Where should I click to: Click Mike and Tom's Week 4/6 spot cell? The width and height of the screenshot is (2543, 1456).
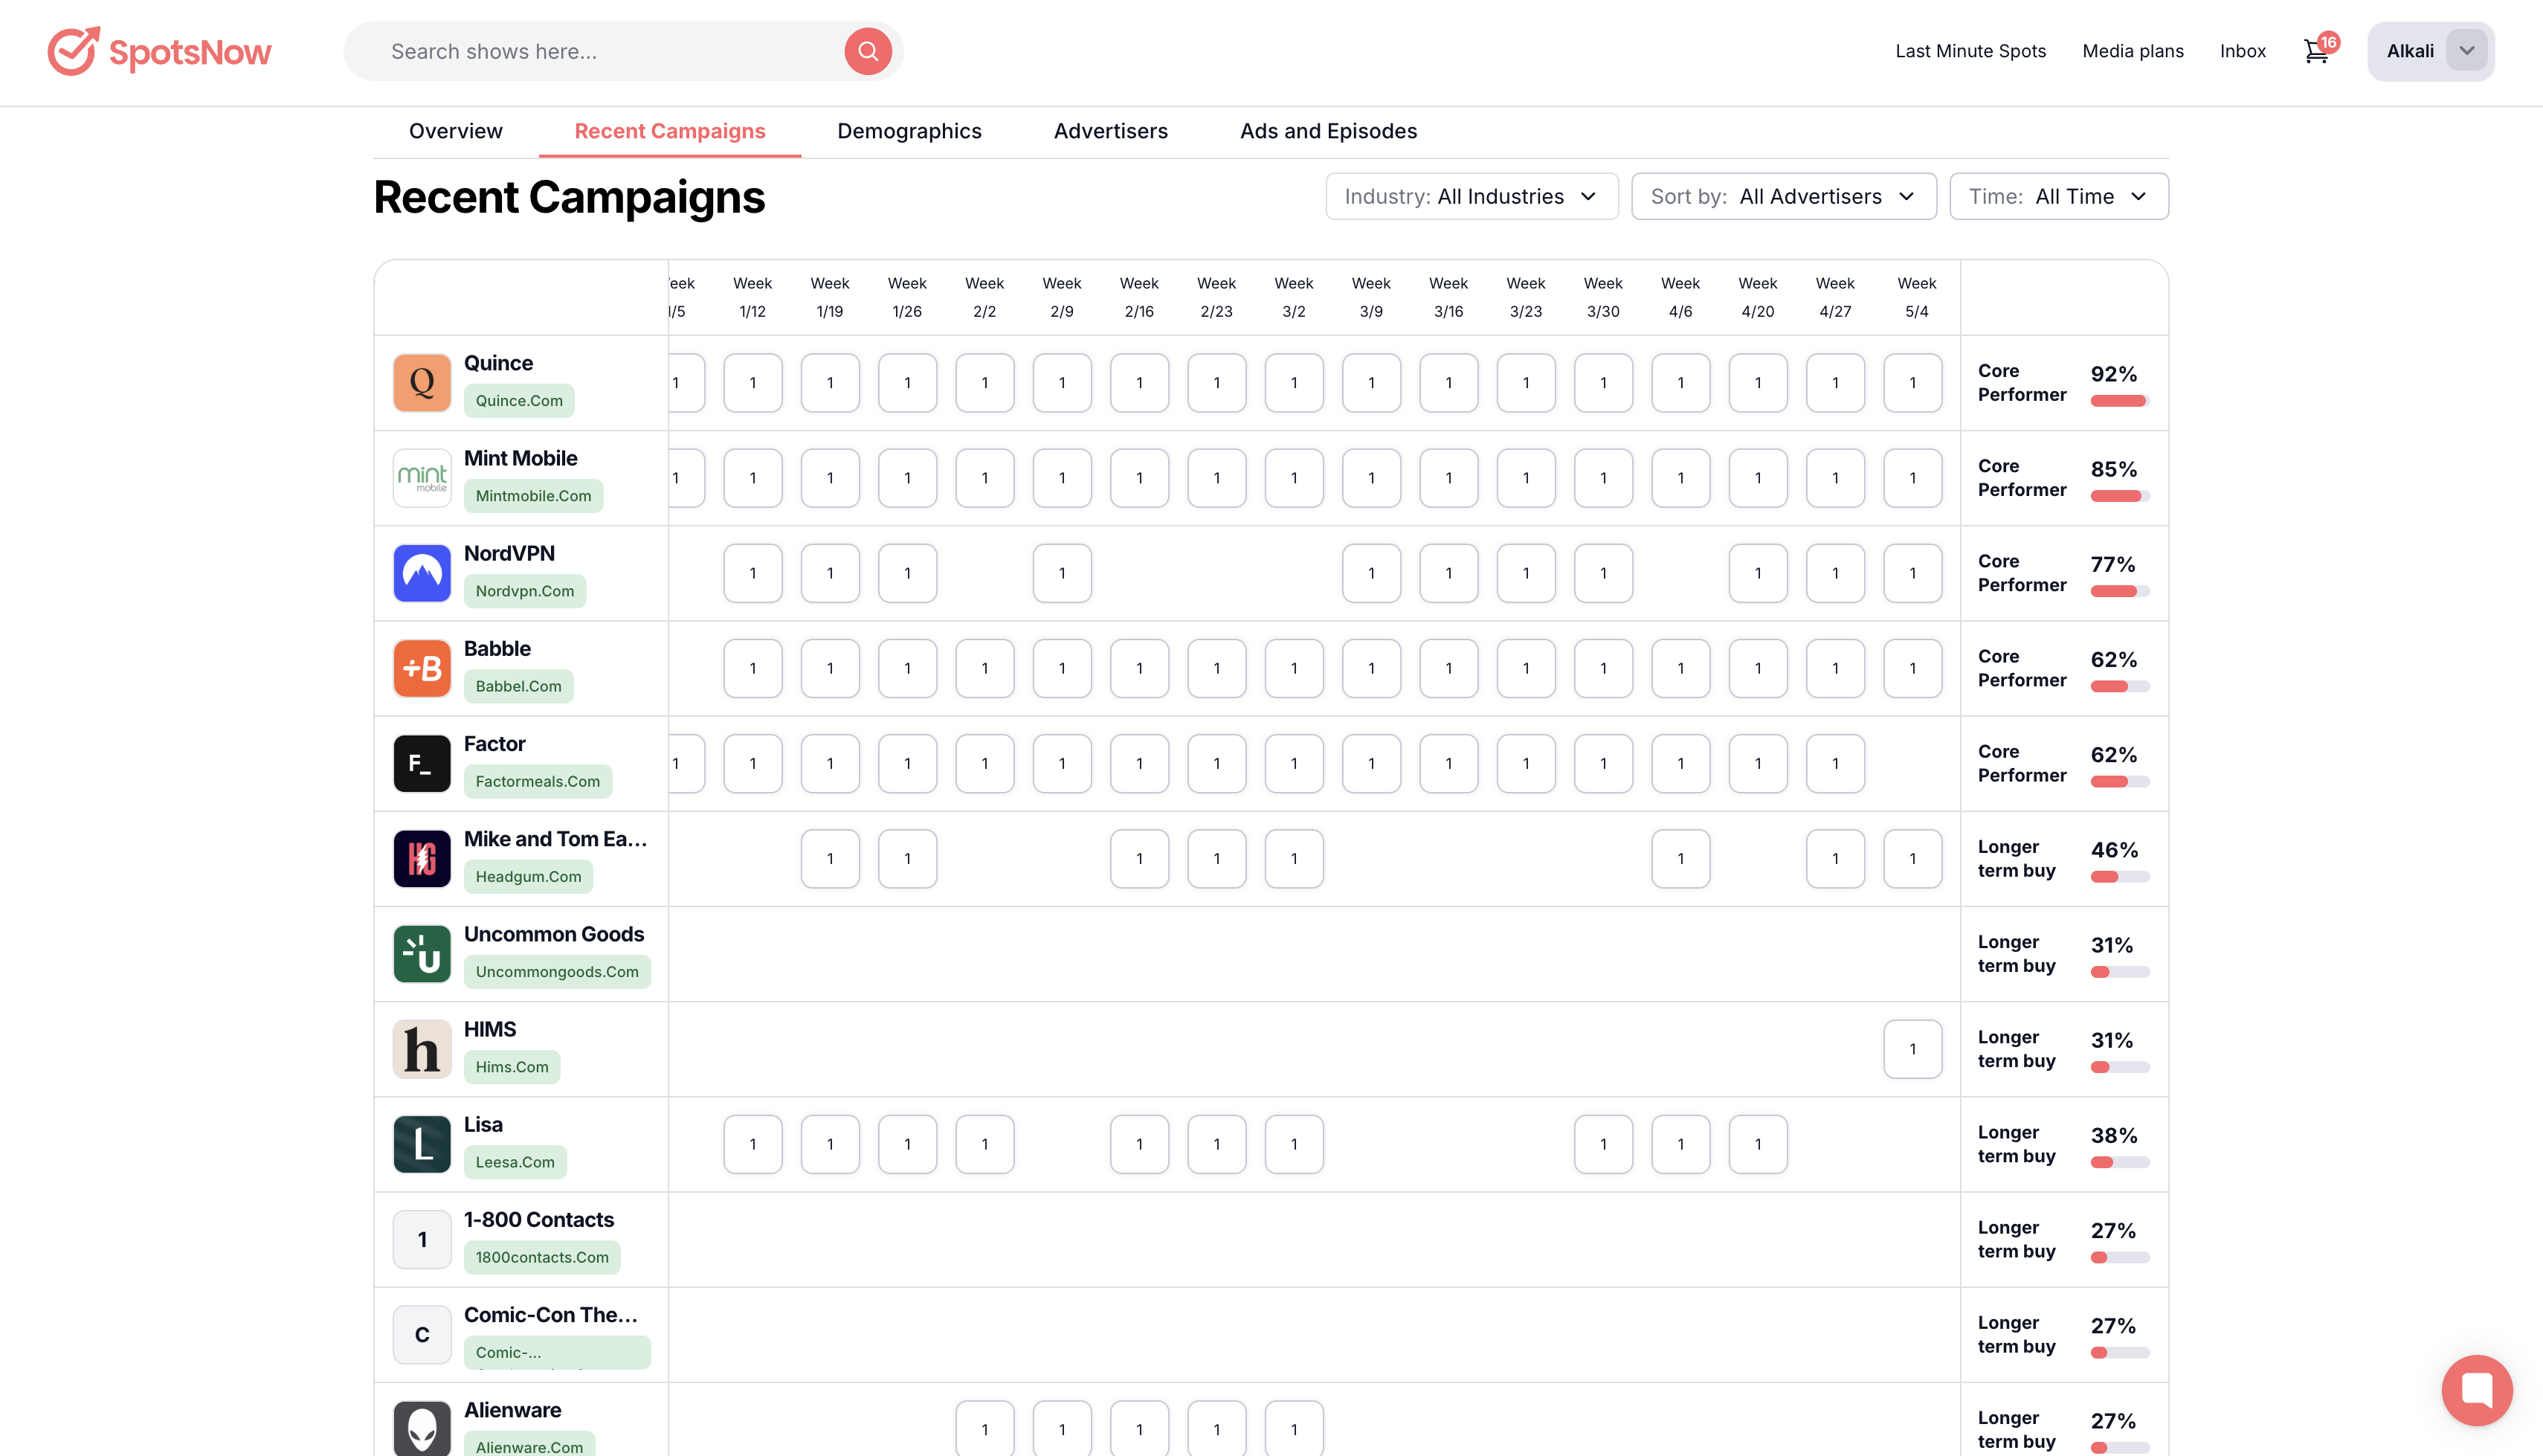[1680, 858]
